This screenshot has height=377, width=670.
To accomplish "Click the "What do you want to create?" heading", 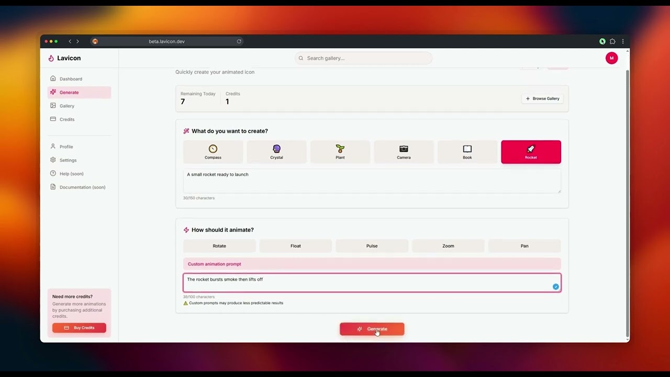I will click(230, 131).
